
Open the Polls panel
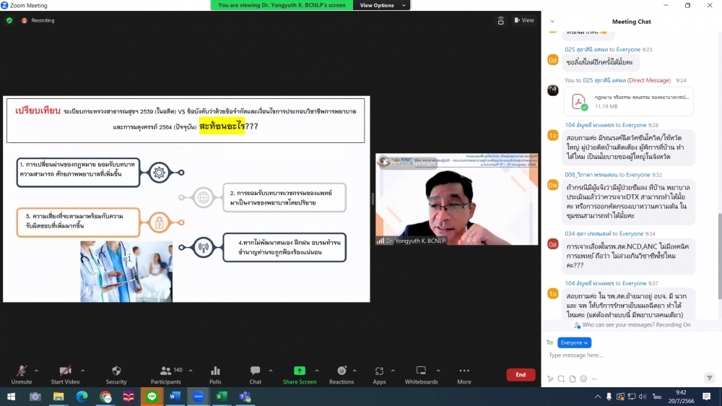coord(215,373)
